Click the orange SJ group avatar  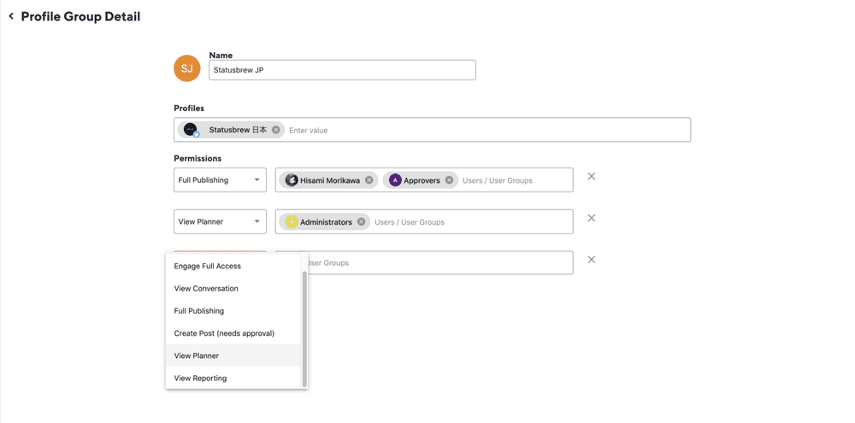click(x=186, y=68)
